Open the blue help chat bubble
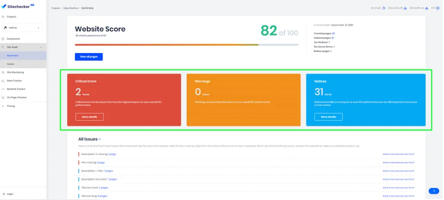This screenshot has height=200, width=444. coord(434,190)
